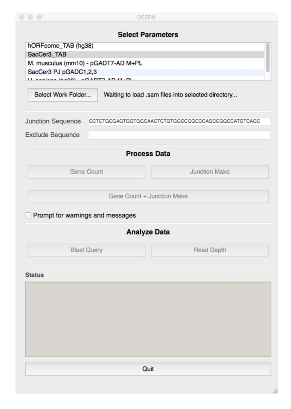Viewport: 291px width, 409px height.
Task: Click inside the Status output area
Action: coord(148,319)
